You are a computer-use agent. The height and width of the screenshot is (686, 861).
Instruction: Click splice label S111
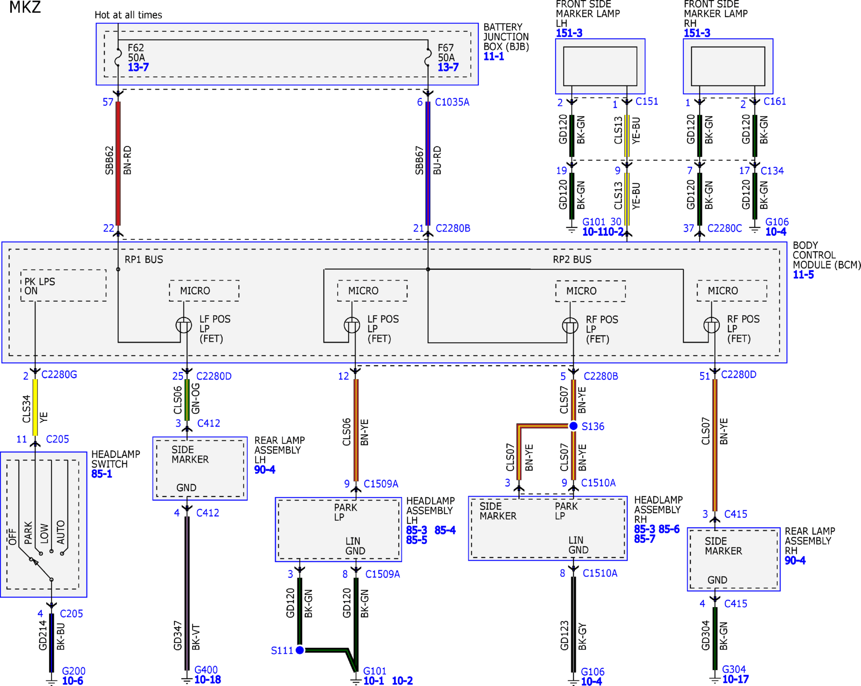coord(282,651)
